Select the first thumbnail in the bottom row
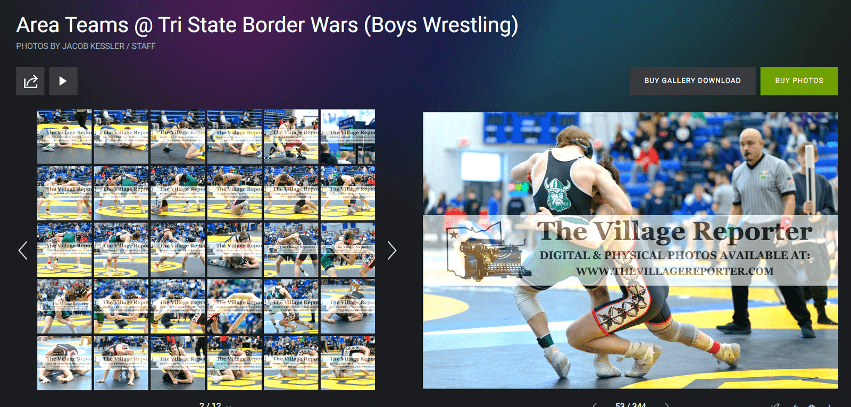This screenshot has height=407, width=851. pyautogui.click(x=64, y=363)
